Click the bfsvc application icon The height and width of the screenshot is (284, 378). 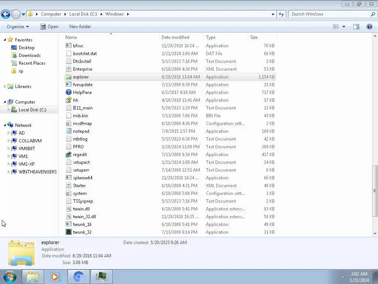coord(68,45)
